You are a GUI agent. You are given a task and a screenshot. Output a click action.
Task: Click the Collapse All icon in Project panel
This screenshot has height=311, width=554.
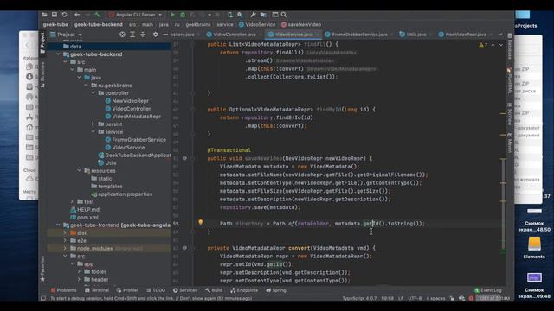click(143, 35)
